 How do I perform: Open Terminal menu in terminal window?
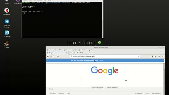click(39, 1)
